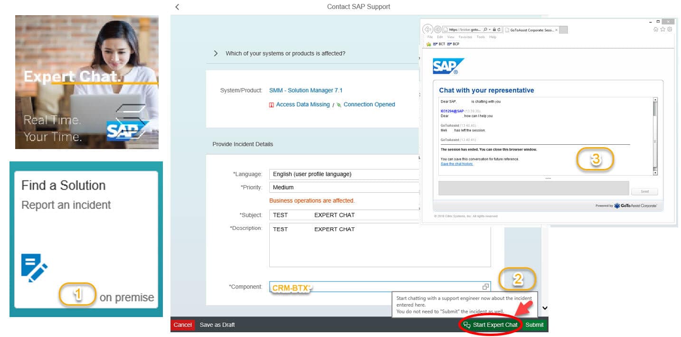Open the Component value help icon
Image resolution: width=681 pixels, height=337 pixels.
click(x=485, y=287)
